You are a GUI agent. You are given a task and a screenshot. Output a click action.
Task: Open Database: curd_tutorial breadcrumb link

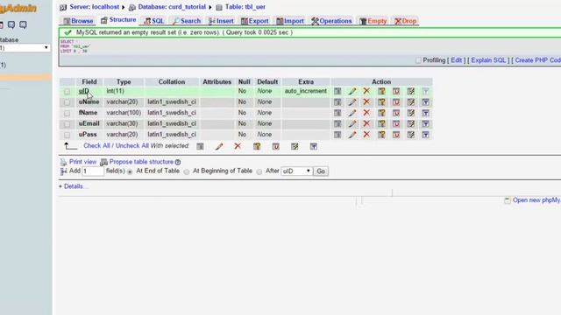pyautogui.click(x=172, y=7)
